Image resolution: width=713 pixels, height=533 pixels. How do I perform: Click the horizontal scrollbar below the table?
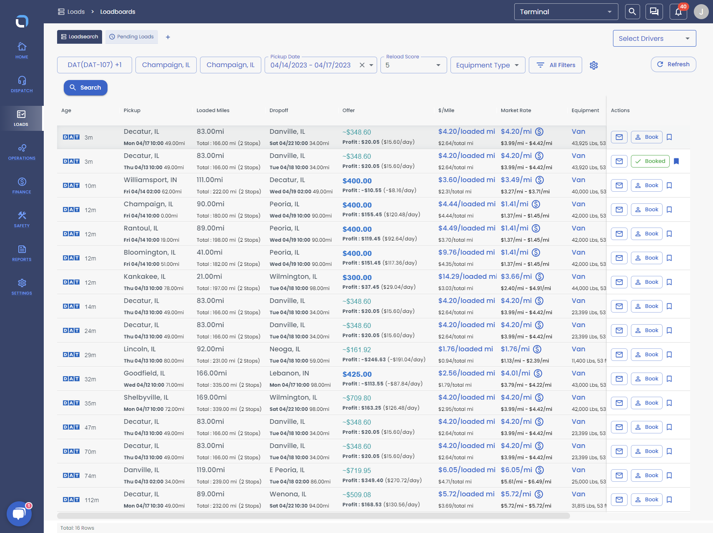tap(313, 515)
